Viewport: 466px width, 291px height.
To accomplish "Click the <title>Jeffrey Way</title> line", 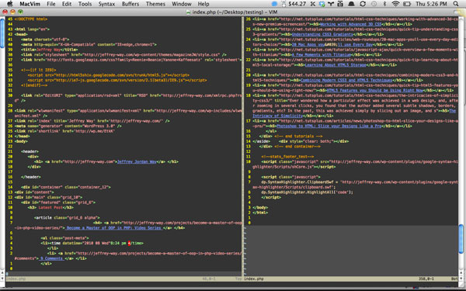I will click(50, 50).
